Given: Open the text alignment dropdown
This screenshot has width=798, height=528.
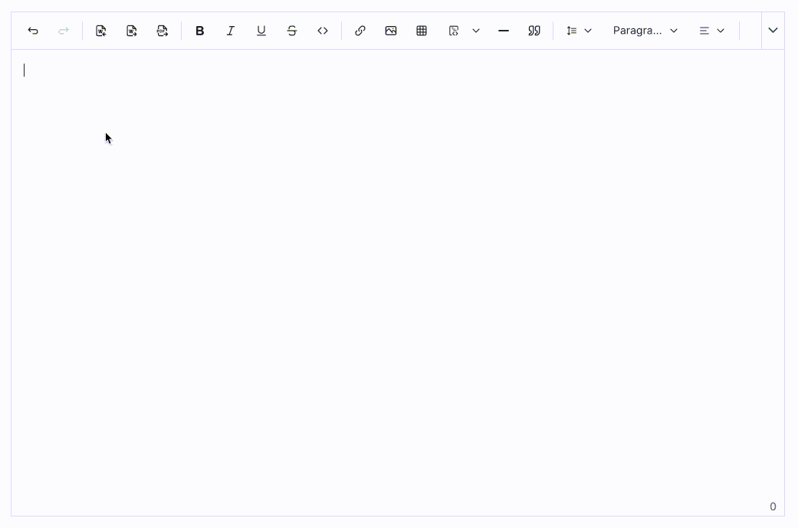Looking at the screenshot, I should (x=710, y=31).
